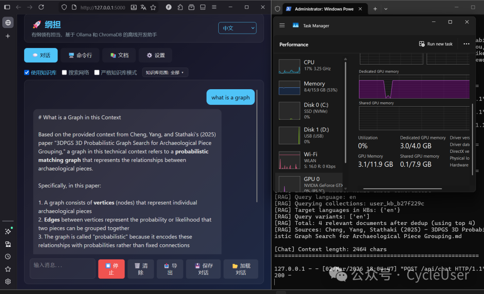The width and height of the screenshot is (484, 294).
Task: Enable the 严格知识库模式 checkbox
Action: [97, 73]
